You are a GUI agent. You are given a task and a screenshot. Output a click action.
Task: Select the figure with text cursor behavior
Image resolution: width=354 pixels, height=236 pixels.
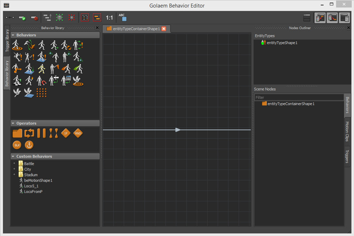(x=54, y=81)
